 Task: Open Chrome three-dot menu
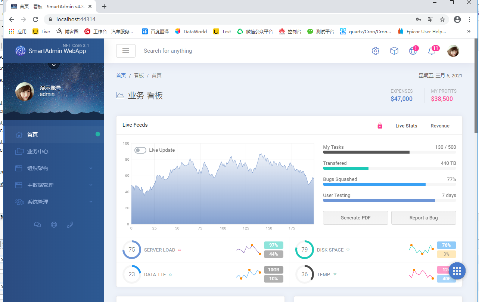point(469,19)
